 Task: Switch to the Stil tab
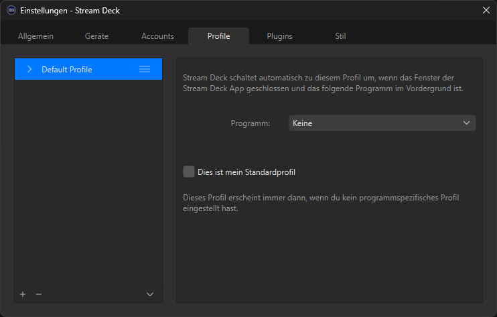(340, 36)
